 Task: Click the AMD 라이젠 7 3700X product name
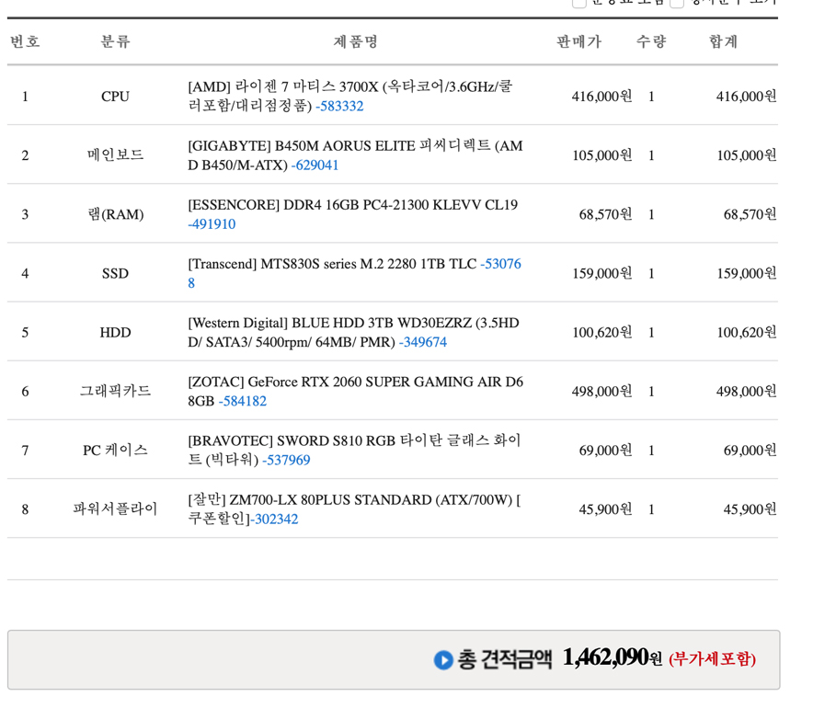click(x=350, y=97)
